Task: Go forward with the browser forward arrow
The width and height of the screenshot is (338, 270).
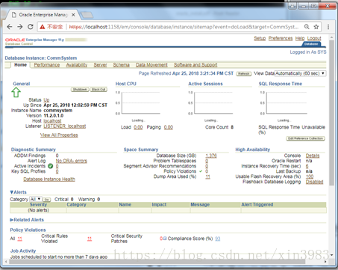Action: tap(20, 27)
